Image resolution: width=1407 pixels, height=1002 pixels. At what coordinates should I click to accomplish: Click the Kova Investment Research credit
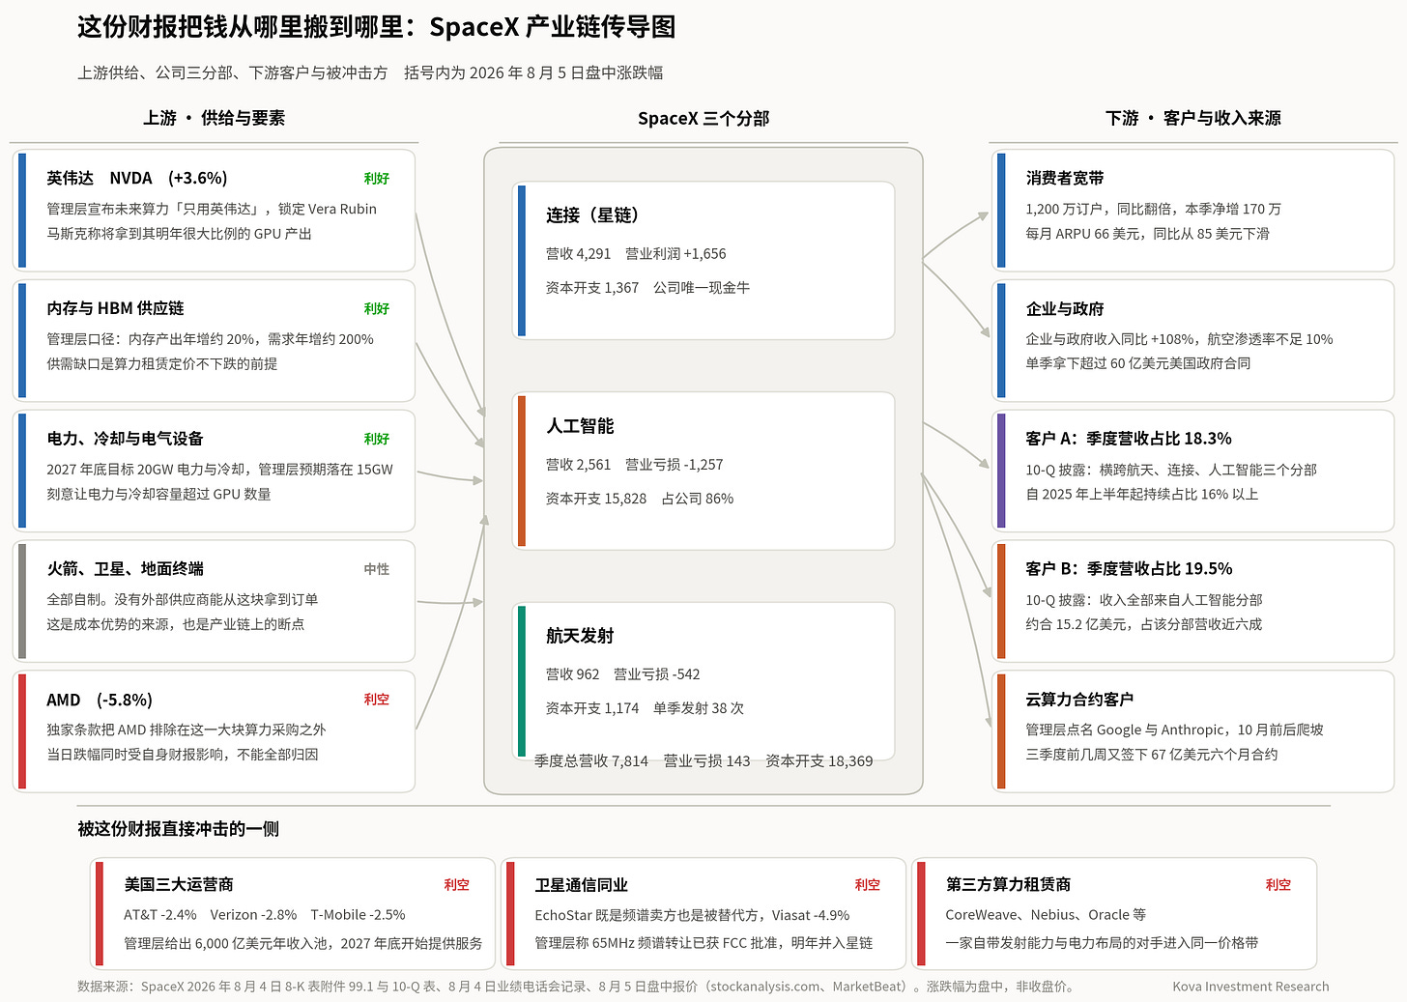click(x=1250, y=987)
